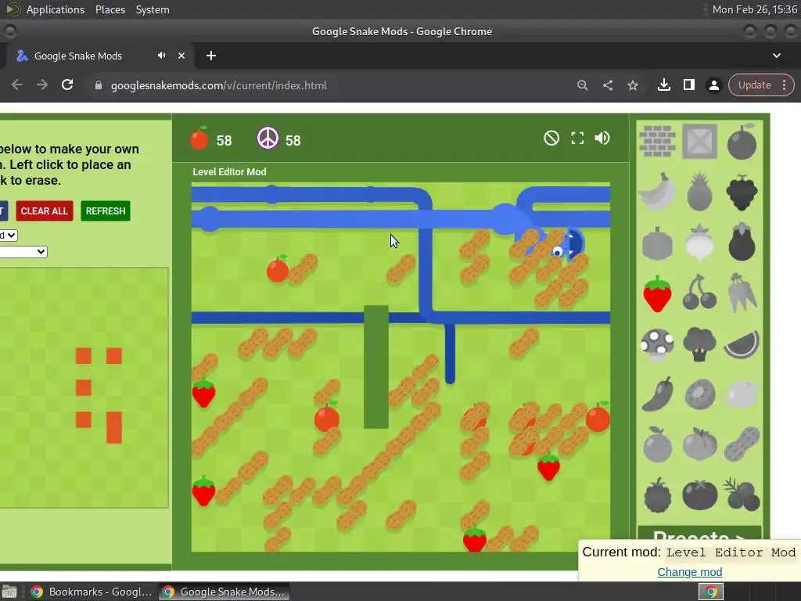Pick the watermelon slice item
801x601 pixels.
coord(742,344)
